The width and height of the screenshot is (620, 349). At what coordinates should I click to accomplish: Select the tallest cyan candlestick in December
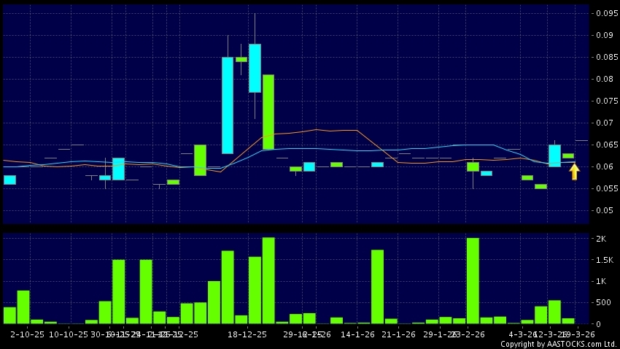pyautogui.click(x=228, y=105)
